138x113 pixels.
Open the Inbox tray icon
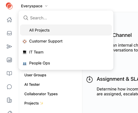(x=9, y=33)
